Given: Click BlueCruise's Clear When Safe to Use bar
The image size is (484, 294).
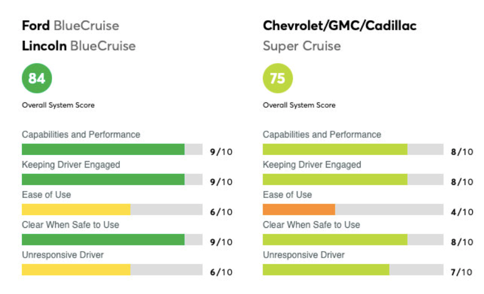Looking at the screenshot, I should 103,239.
